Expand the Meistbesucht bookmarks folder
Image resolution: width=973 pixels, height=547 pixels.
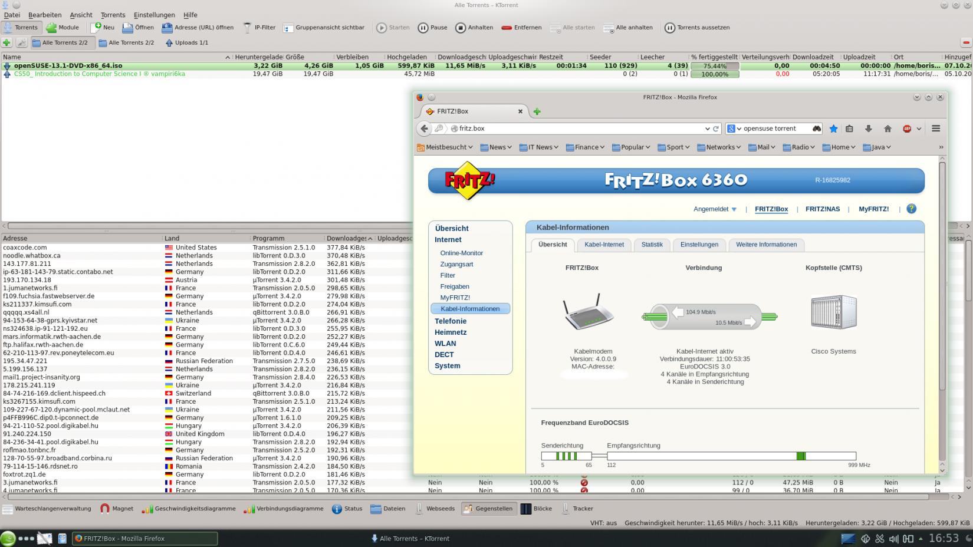point(445,147)
